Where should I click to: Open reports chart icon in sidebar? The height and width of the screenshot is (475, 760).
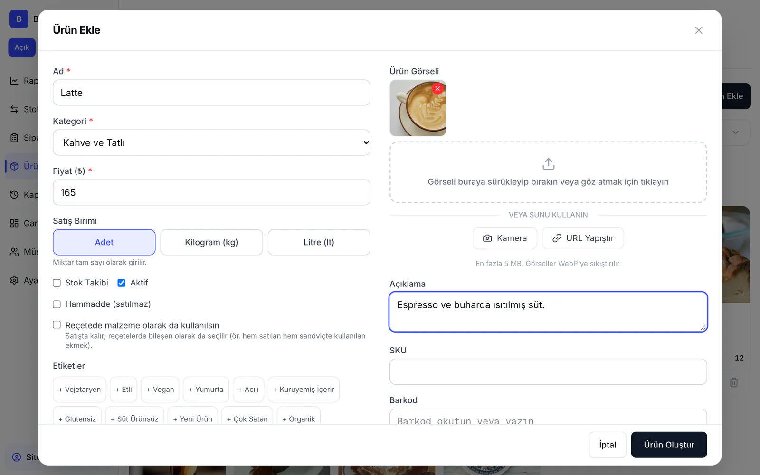(x=14, y=81)
